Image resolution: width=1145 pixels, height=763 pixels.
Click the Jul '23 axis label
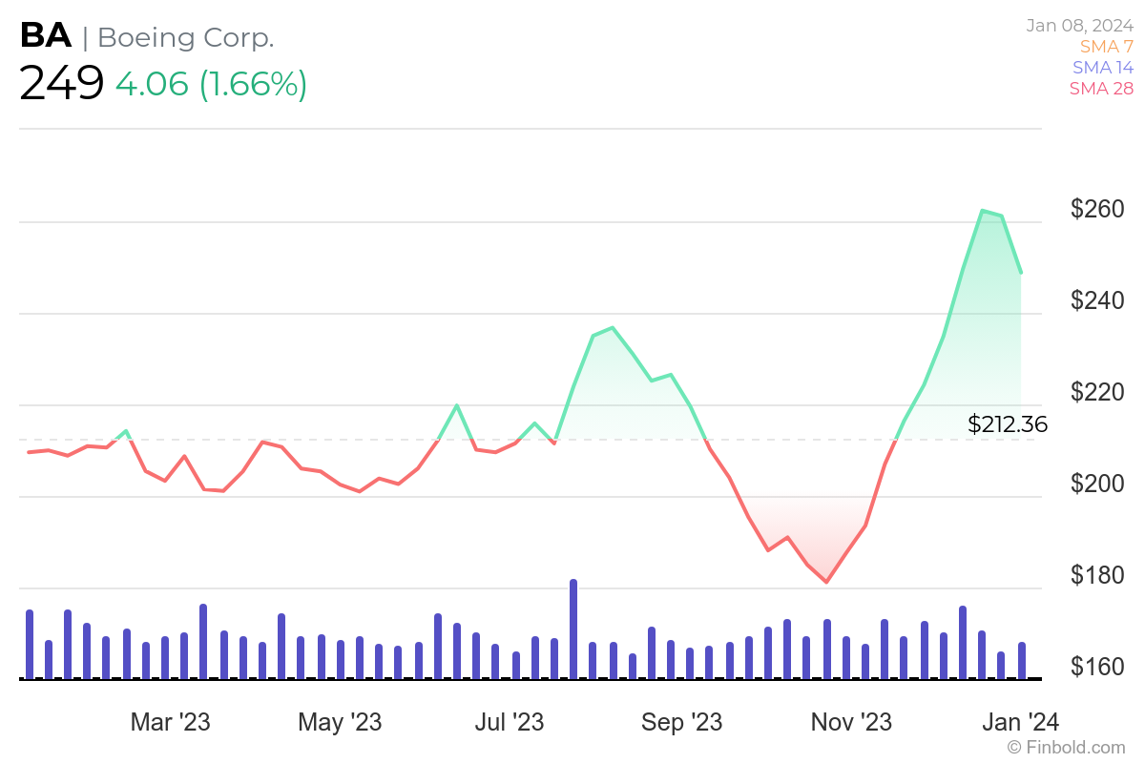pos(509,722)
